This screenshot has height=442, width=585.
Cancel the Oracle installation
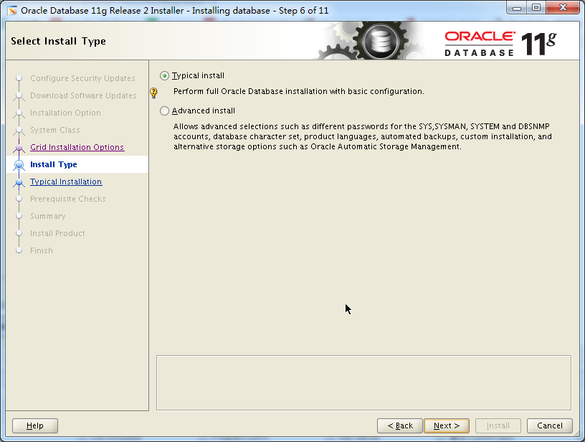(550, 425)
